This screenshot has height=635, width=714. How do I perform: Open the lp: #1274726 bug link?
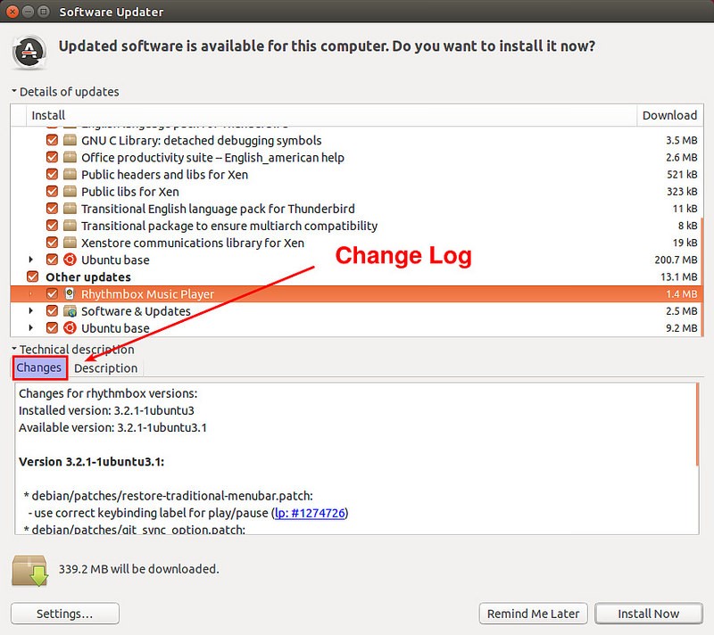pyautogui.click(x=310, y=513)
